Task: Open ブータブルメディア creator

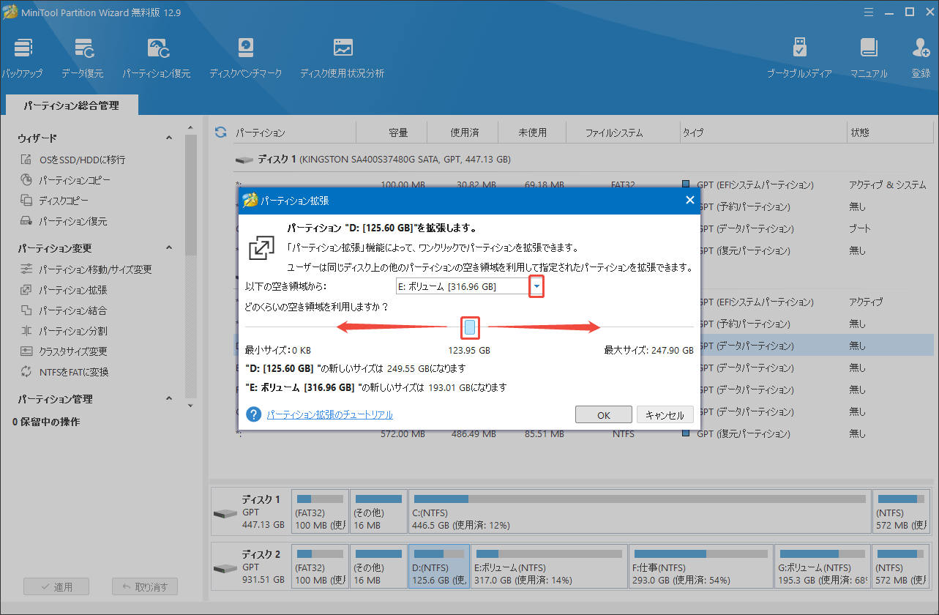Action: [x=799, y=59]
